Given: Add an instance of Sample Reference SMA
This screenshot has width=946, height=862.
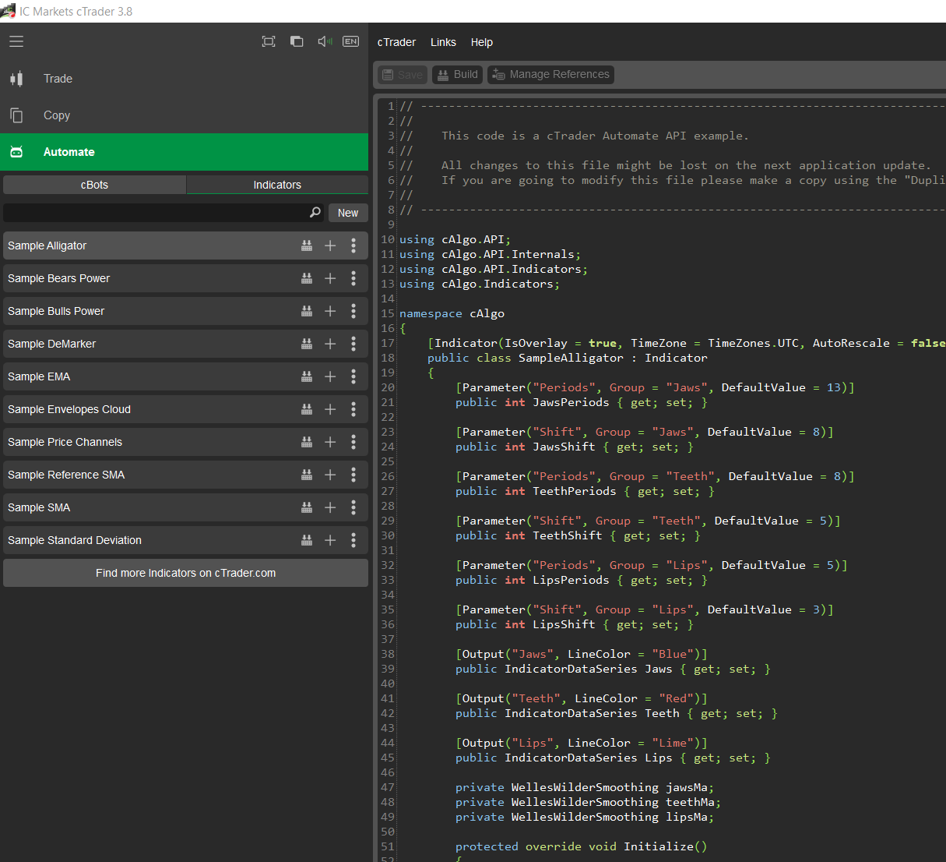Looking at the screenshot, I should (x=330, y=475).
